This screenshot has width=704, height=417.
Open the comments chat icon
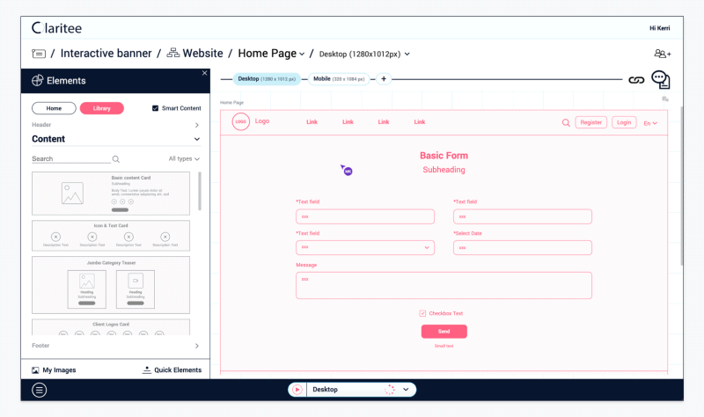661,79
